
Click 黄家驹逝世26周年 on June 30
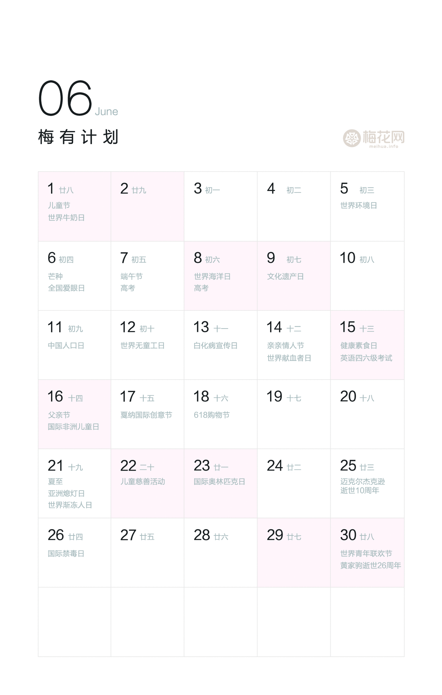[x=371, y=565]
